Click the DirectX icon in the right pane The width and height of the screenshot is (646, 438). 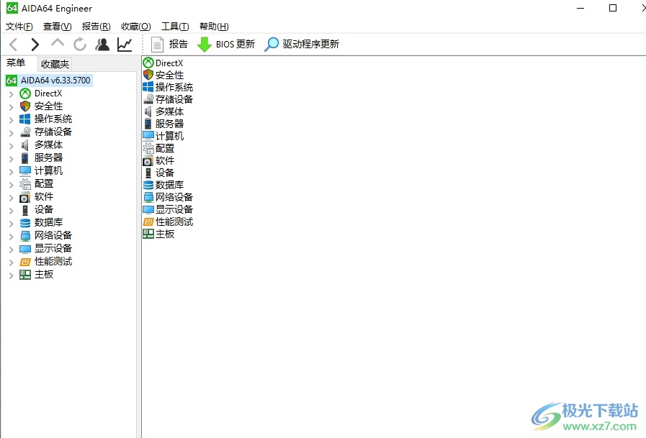point(148,63)
